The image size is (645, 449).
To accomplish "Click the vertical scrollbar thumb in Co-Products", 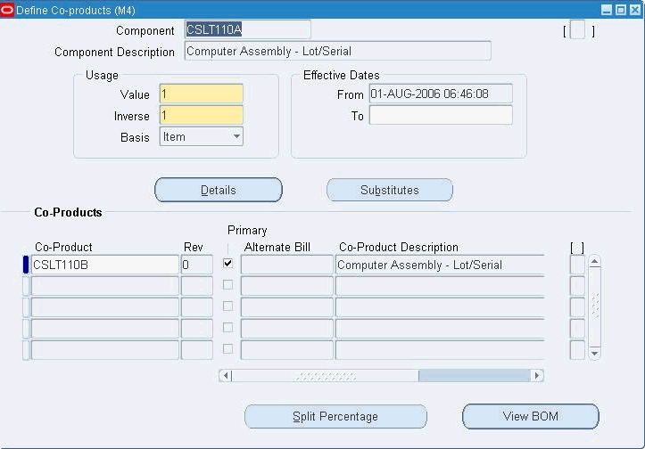I will coord(594,306).
